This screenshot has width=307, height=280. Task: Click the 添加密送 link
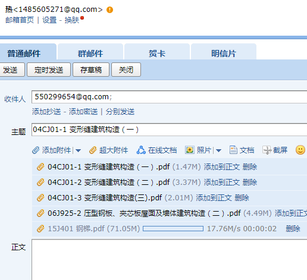[83, 112]
